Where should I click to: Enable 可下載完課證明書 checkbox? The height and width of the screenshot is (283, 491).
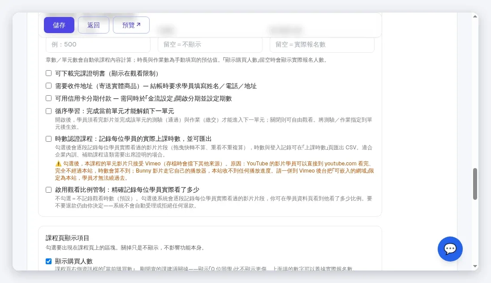tap(48, 73)
